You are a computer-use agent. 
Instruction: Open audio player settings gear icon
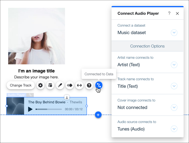click(x=40, y=85)
